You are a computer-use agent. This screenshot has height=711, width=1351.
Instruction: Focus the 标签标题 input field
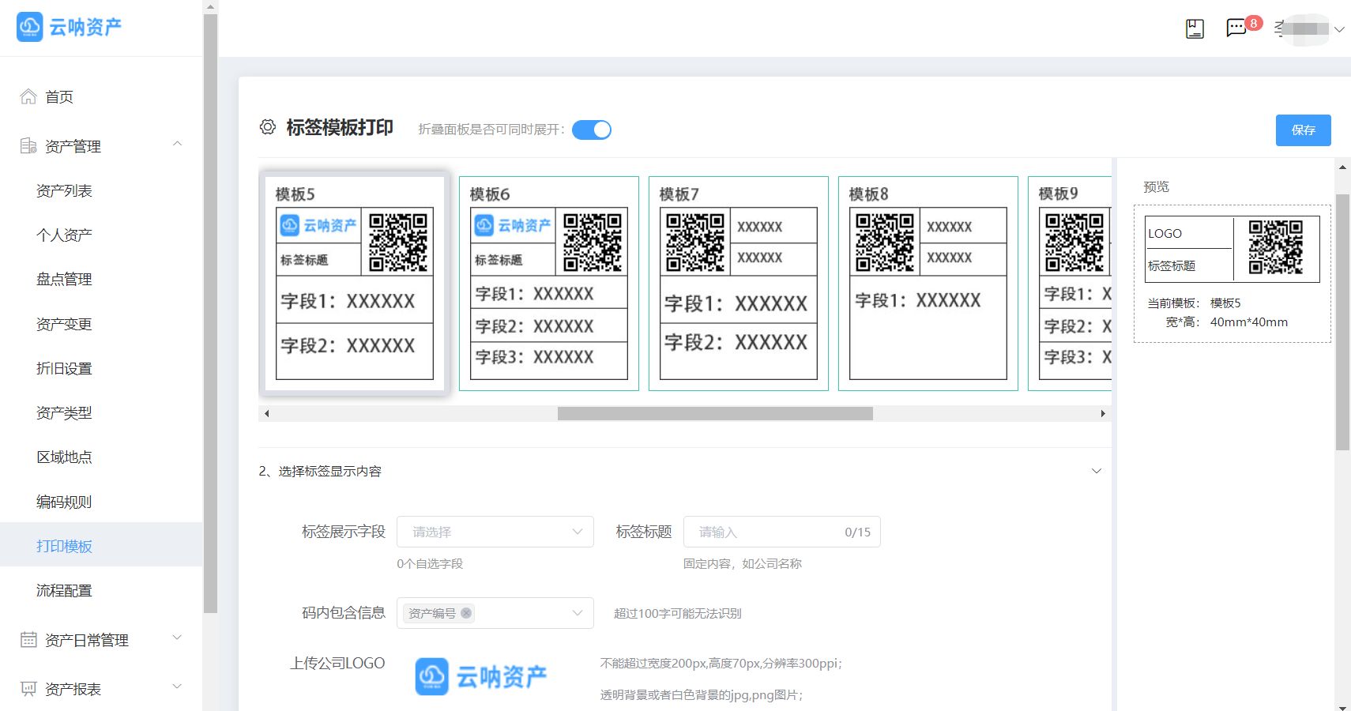pos(781,532)
